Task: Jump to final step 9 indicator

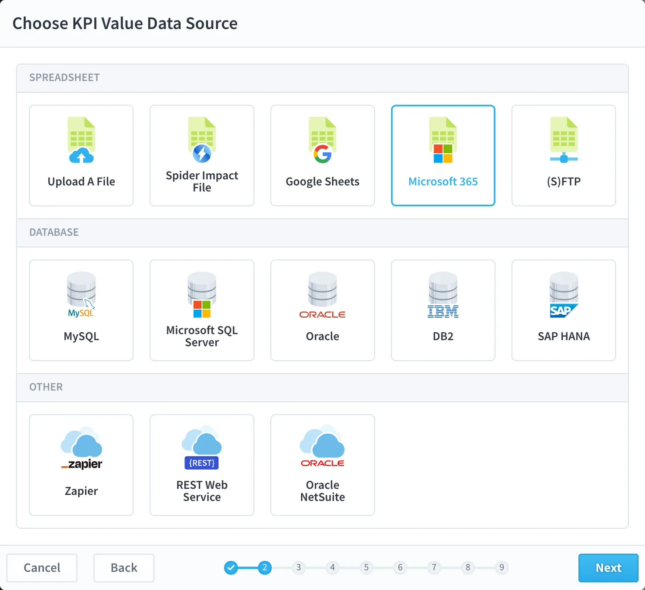Action: click(x=502, y=568)
